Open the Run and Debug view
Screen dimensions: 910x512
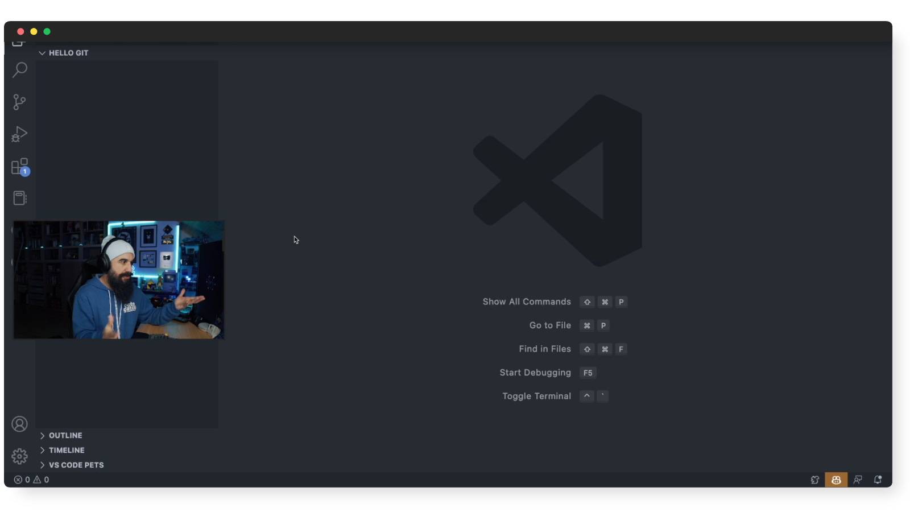[19, 134]
